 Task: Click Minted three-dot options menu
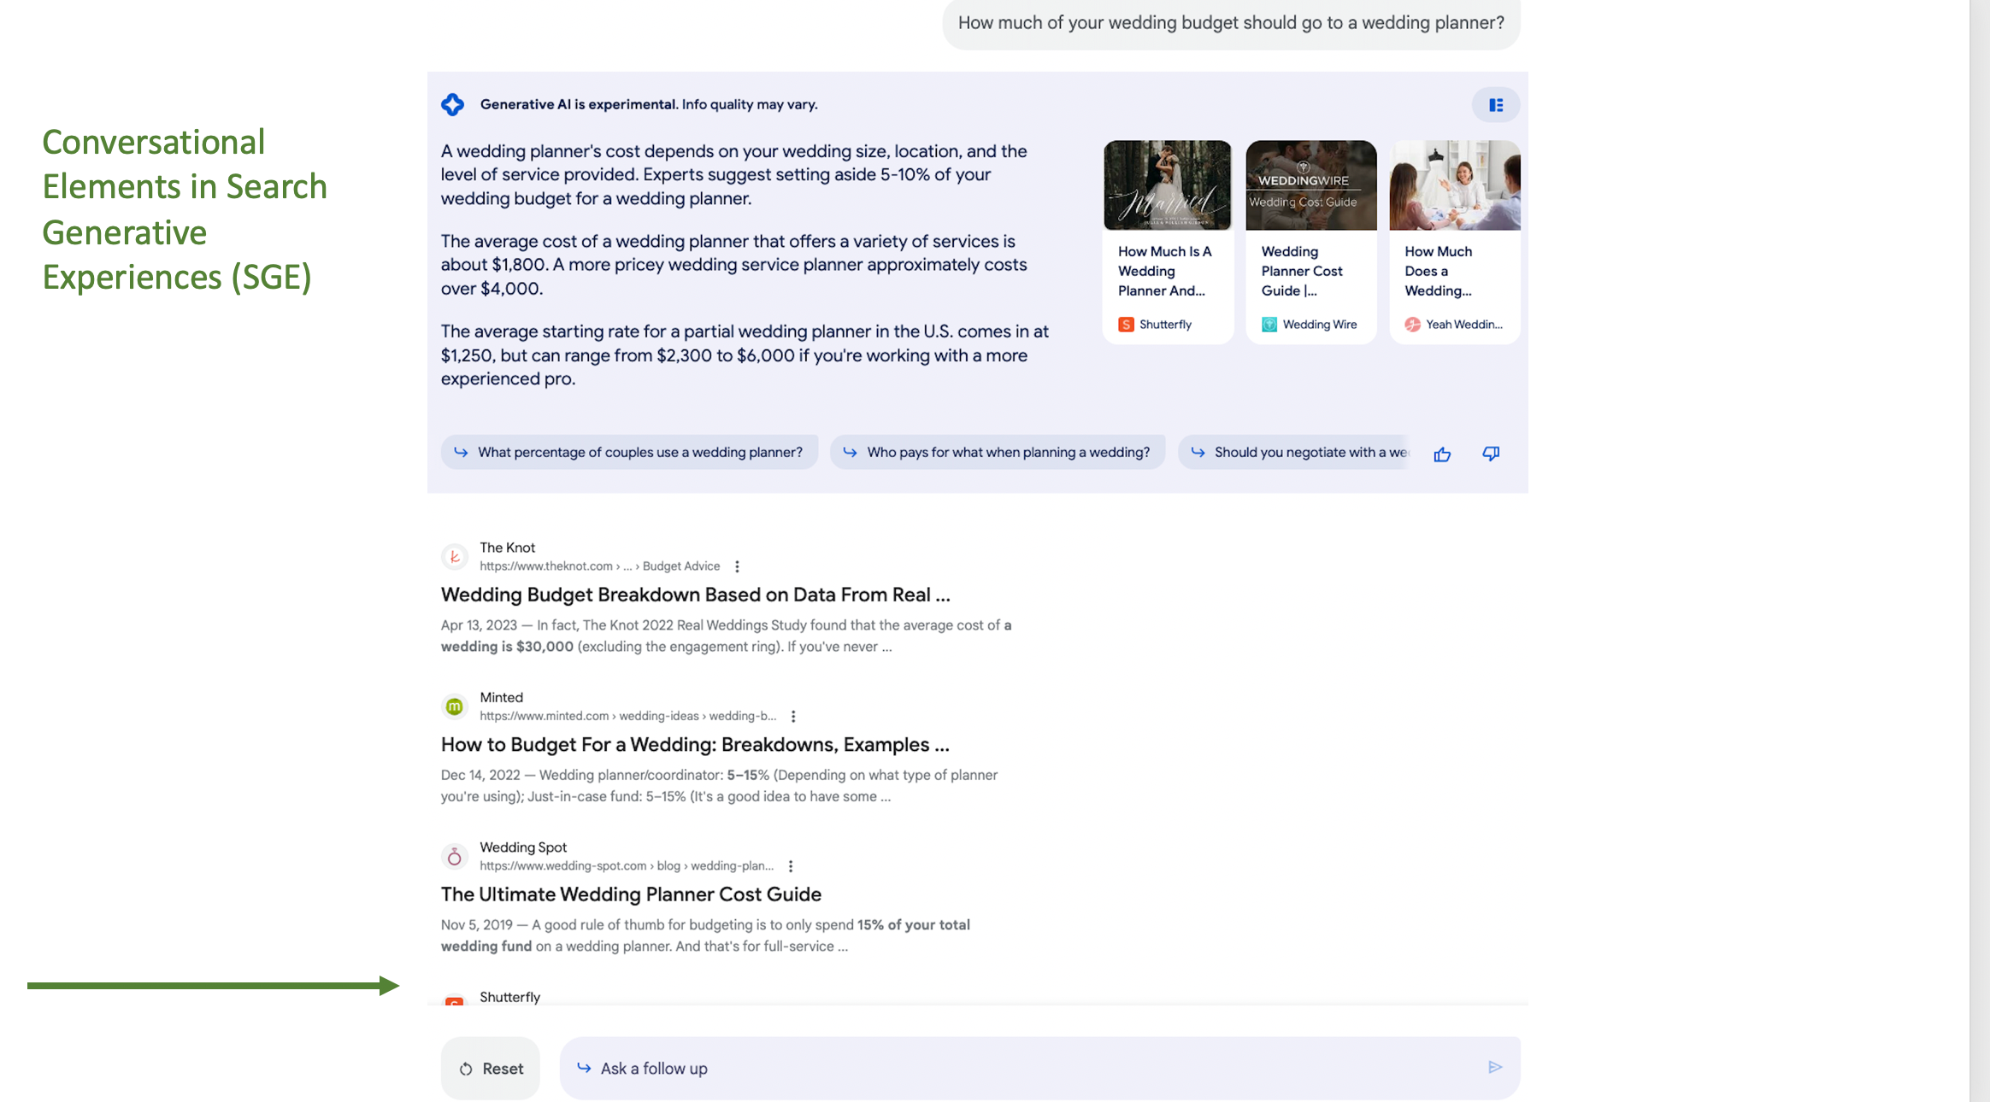click(792, 717)
